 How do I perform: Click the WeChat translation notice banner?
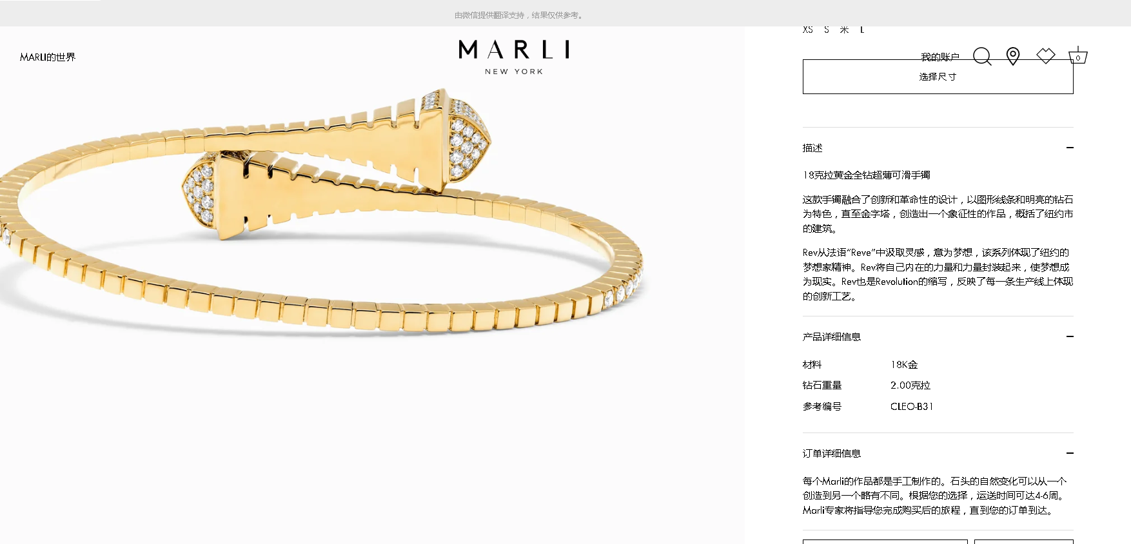519,15
